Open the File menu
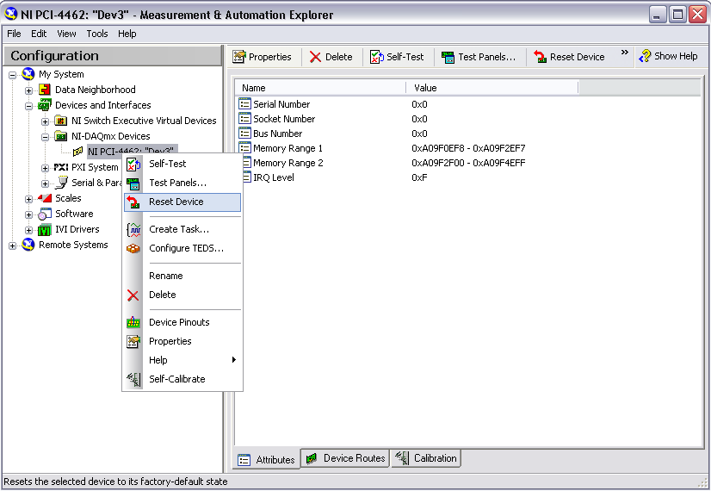The image size is (711, 491). tap(14, 34)
